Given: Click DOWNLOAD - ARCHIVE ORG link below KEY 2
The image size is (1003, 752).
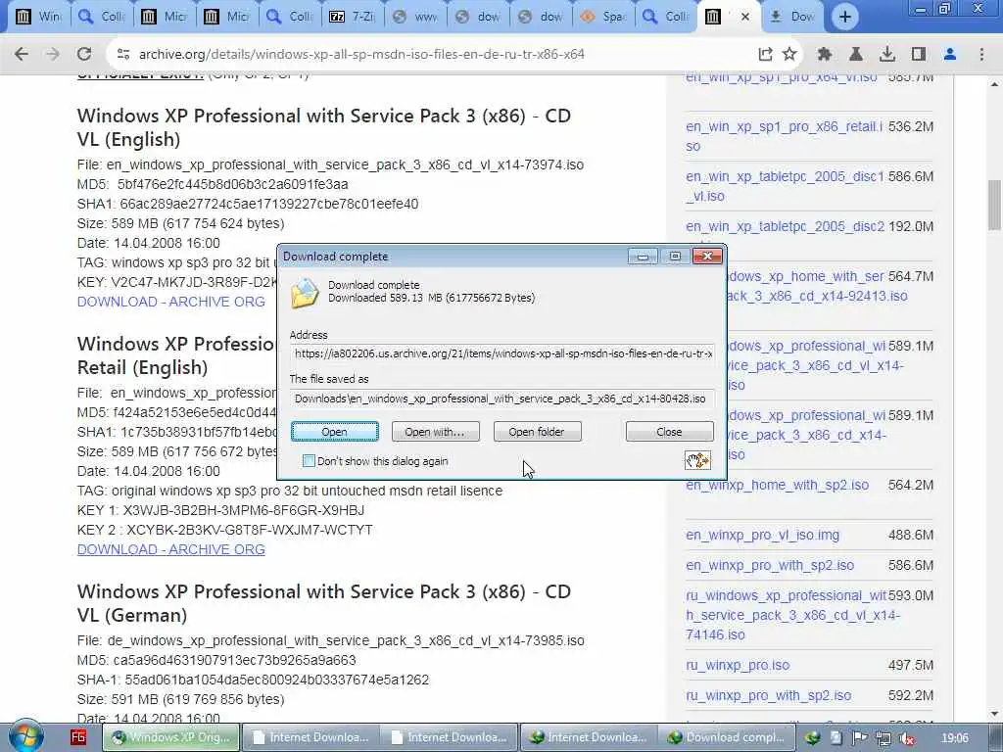Looking at the screenshot, I should 170,549.
